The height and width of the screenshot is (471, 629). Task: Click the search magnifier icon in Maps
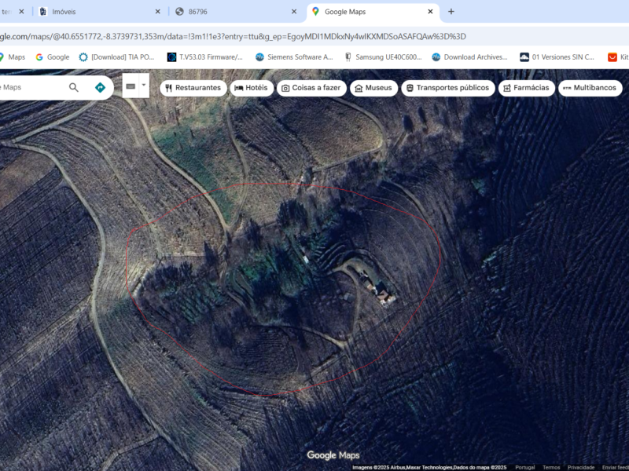click(x=74, y=87)
